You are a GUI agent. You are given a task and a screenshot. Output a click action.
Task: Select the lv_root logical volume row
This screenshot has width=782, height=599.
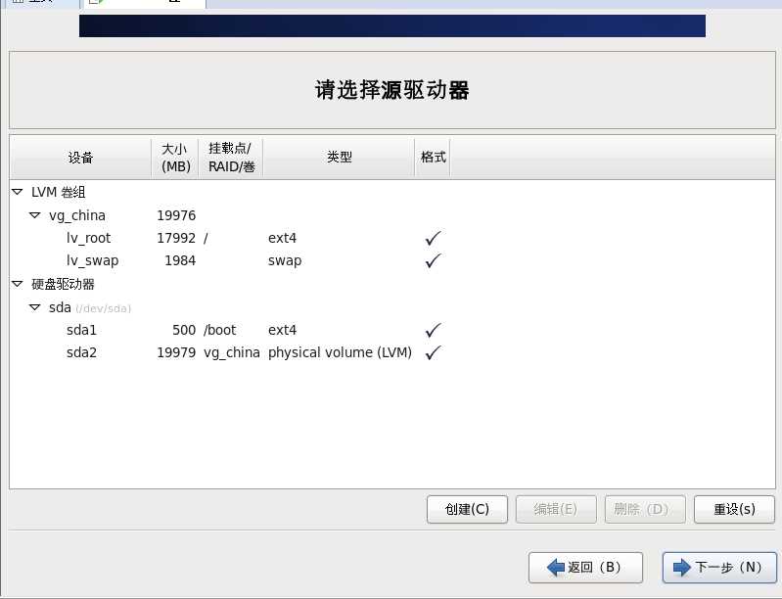[x=392, y=238]
